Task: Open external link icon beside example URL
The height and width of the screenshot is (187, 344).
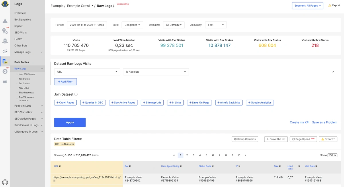Action: coord(120,178)
